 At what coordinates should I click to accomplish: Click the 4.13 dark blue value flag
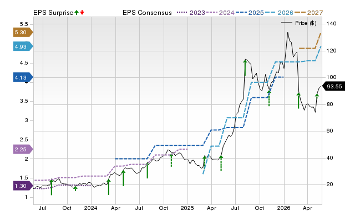[x=23, y=77]
